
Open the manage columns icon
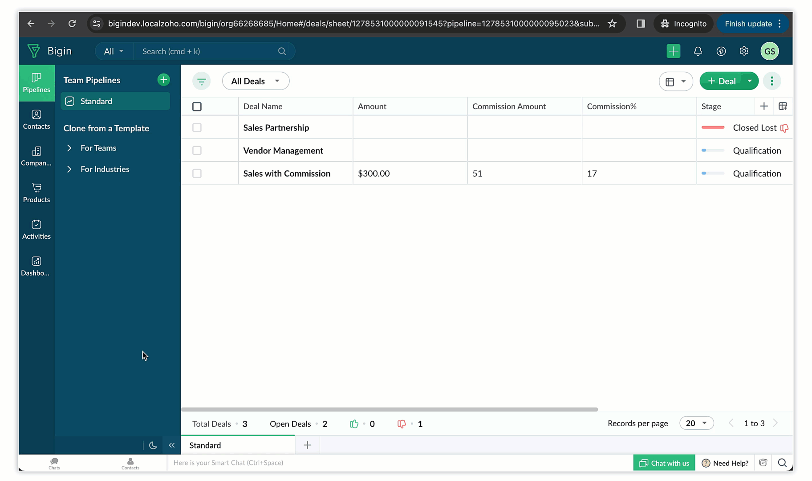tap(783, 106)
